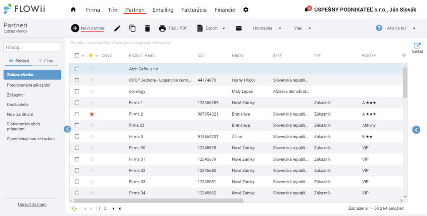427x216 pixels.
Task: Click in the Hľadaj search field
Action: (x=32, y=47)
